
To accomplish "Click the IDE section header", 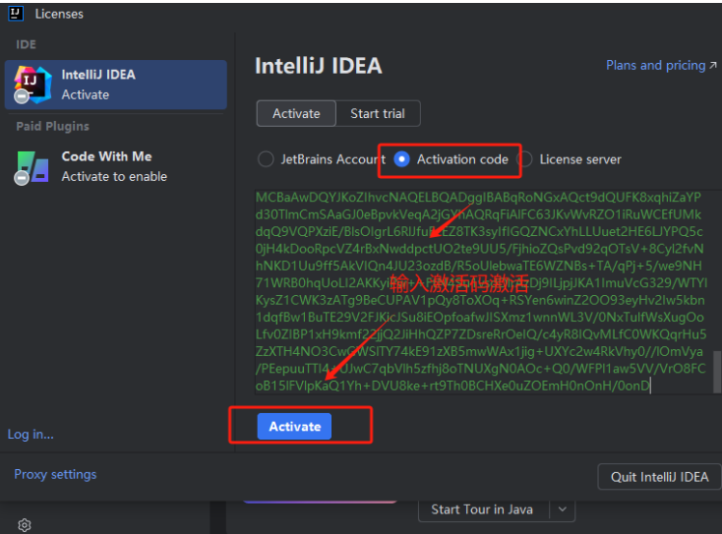I will (26, 44).
